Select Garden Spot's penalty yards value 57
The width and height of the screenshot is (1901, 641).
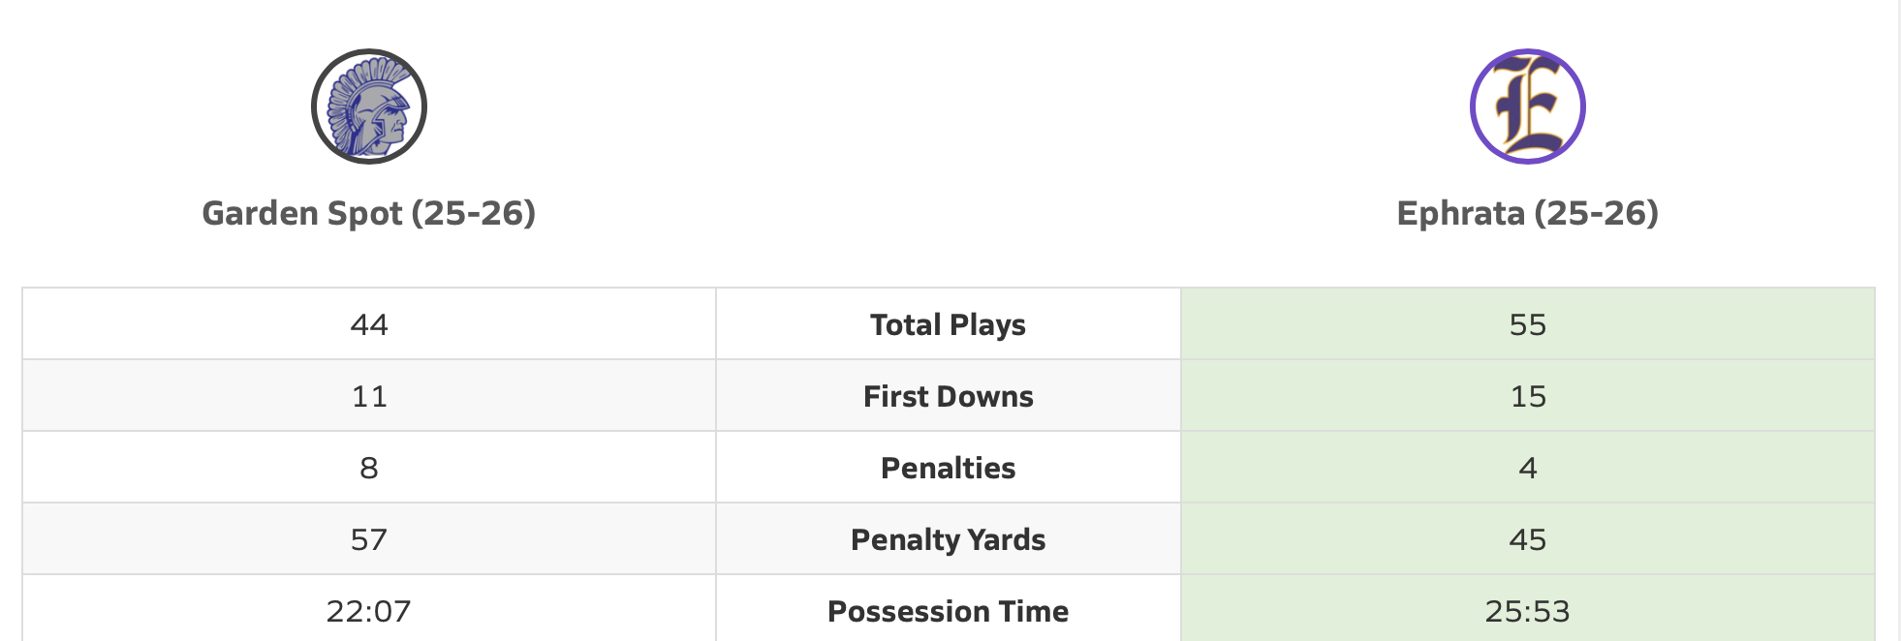pyautogui.click(x=369, y=539)
